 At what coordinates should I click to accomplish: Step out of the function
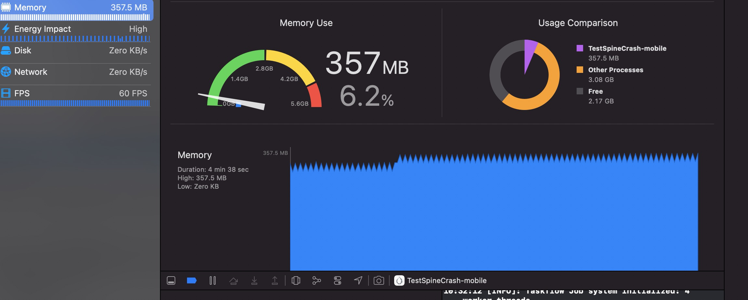275,280
